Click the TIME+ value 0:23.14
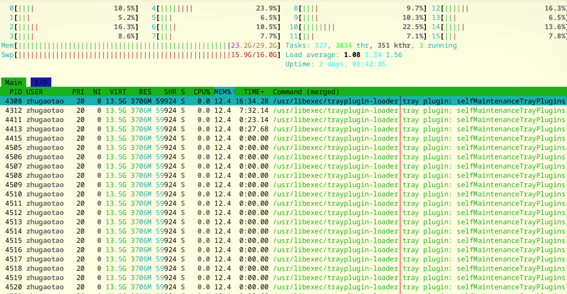This screenshot has height=294, width=567. [254, 120]
